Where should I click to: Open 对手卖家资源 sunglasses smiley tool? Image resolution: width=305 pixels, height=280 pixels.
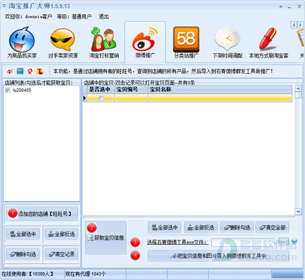coord(63,43)
